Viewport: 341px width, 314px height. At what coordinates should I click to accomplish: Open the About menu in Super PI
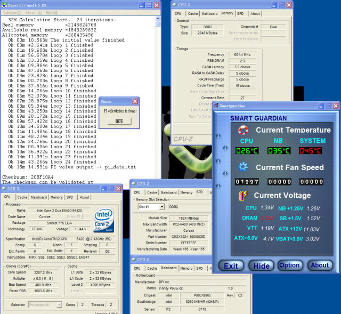34,13
